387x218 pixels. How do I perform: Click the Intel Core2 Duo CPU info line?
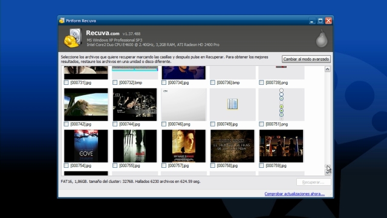(x=153, y=45)
